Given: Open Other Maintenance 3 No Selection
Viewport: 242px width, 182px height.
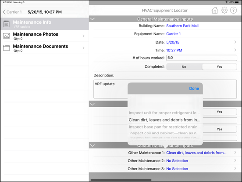Looking at the screenshot, I should point(177,169).
